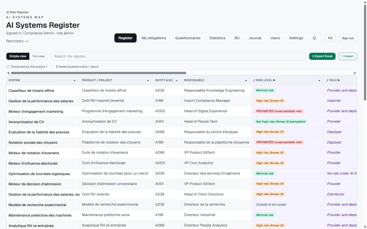The image size is (367, 229).
Task: Click 'Not high-risk (Annex III exemption)' badge
Action: tap(281, 122)
